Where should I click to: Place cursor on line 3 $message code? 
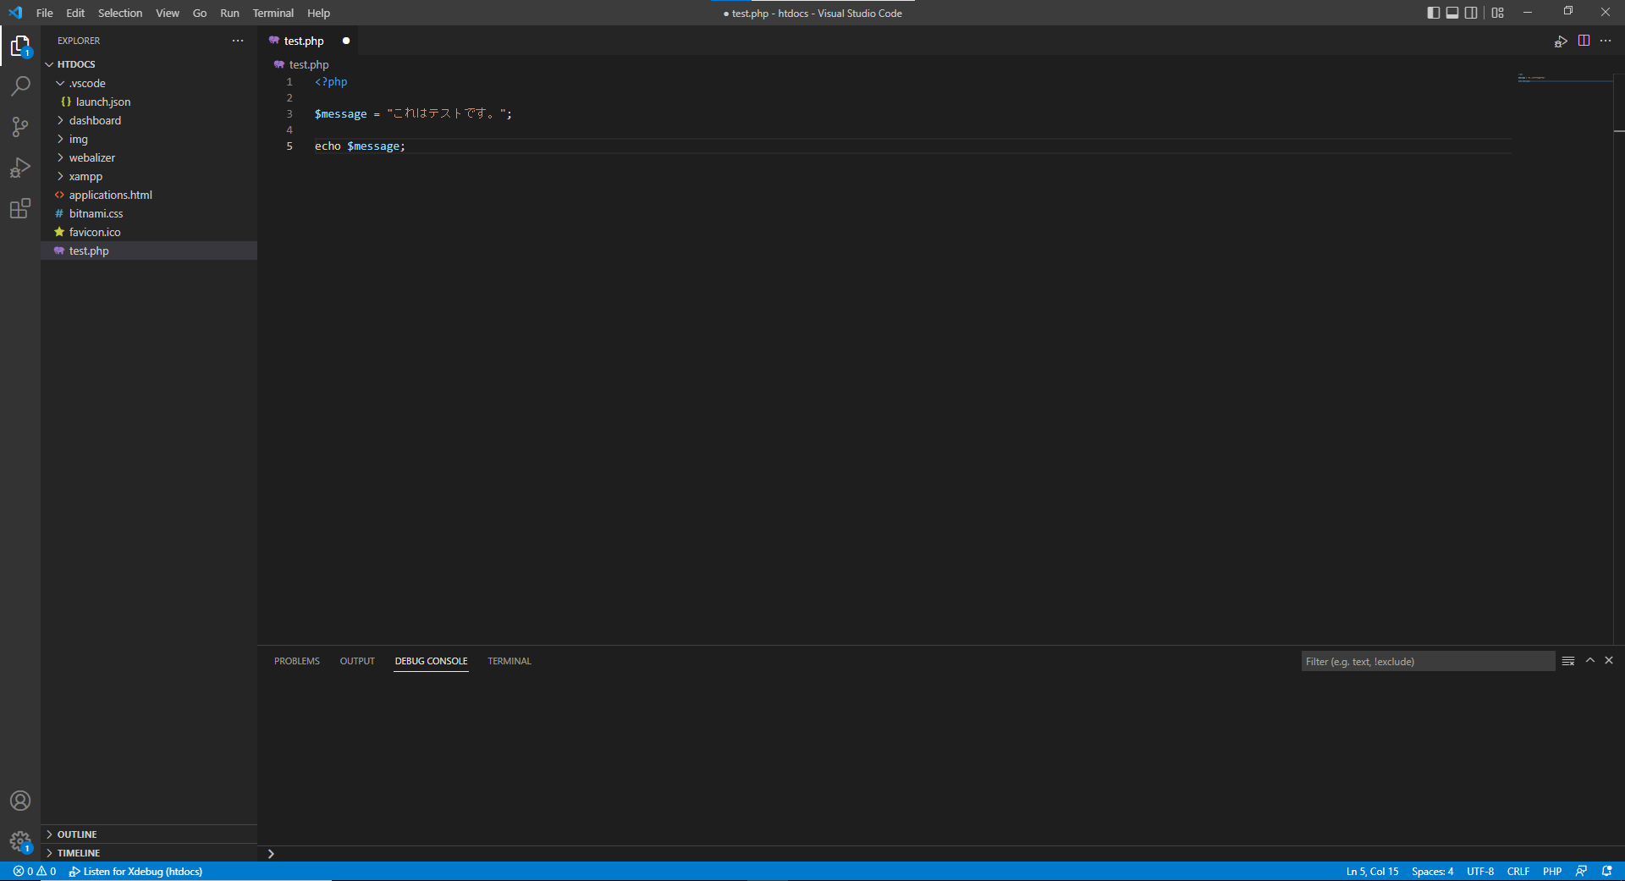click(x=341, y=113)
